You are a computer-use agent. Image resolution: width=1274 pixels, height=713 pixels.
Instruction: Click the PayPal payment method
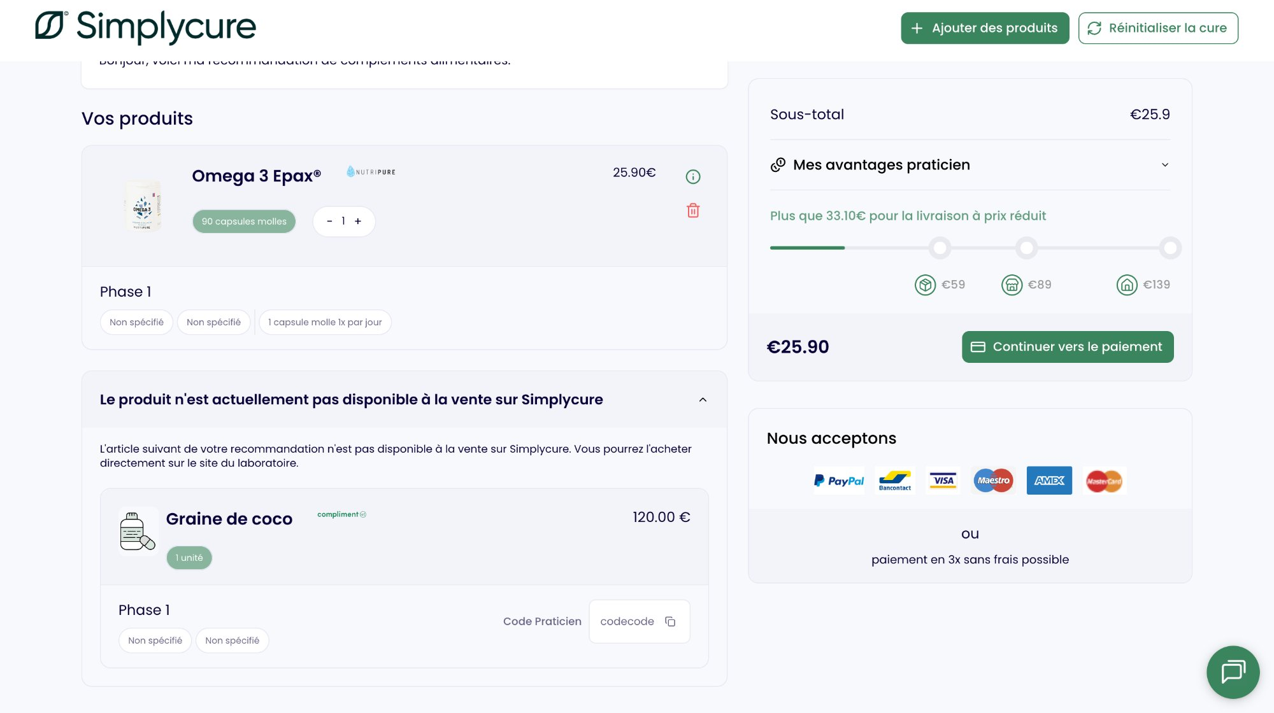point(838,481)
